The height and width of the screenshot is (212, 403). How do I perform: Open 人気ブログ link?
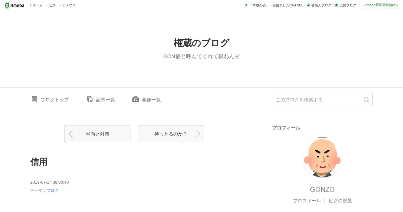[x=348, y=5]
